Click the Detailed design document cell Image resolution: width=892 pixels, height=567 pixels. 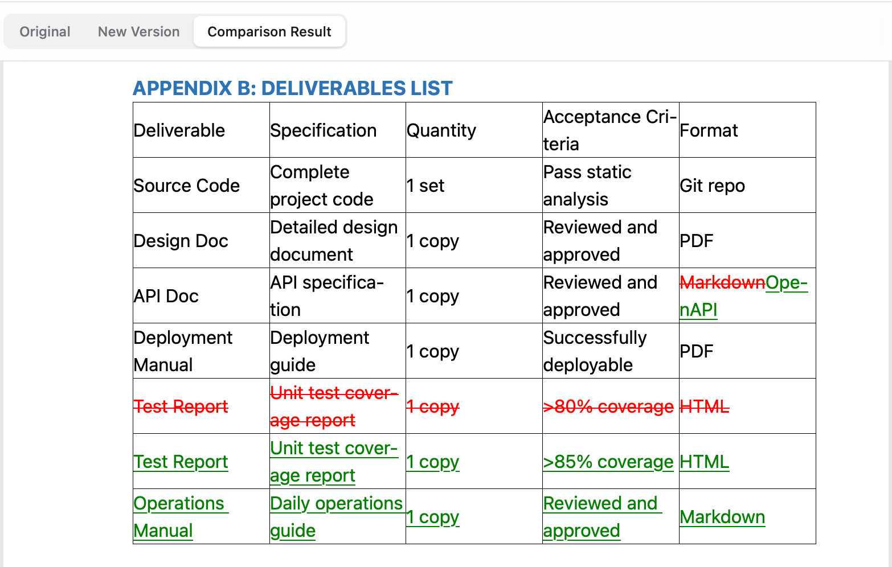coord(338,241)
